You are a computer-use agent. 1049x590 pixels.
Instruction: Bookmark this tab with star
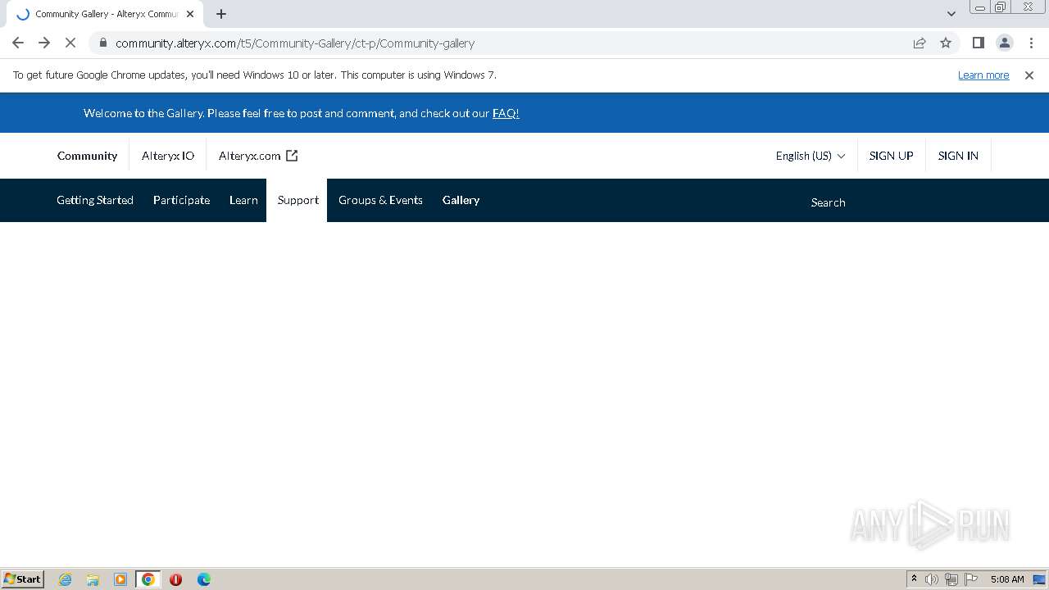(x=946, y=43)
